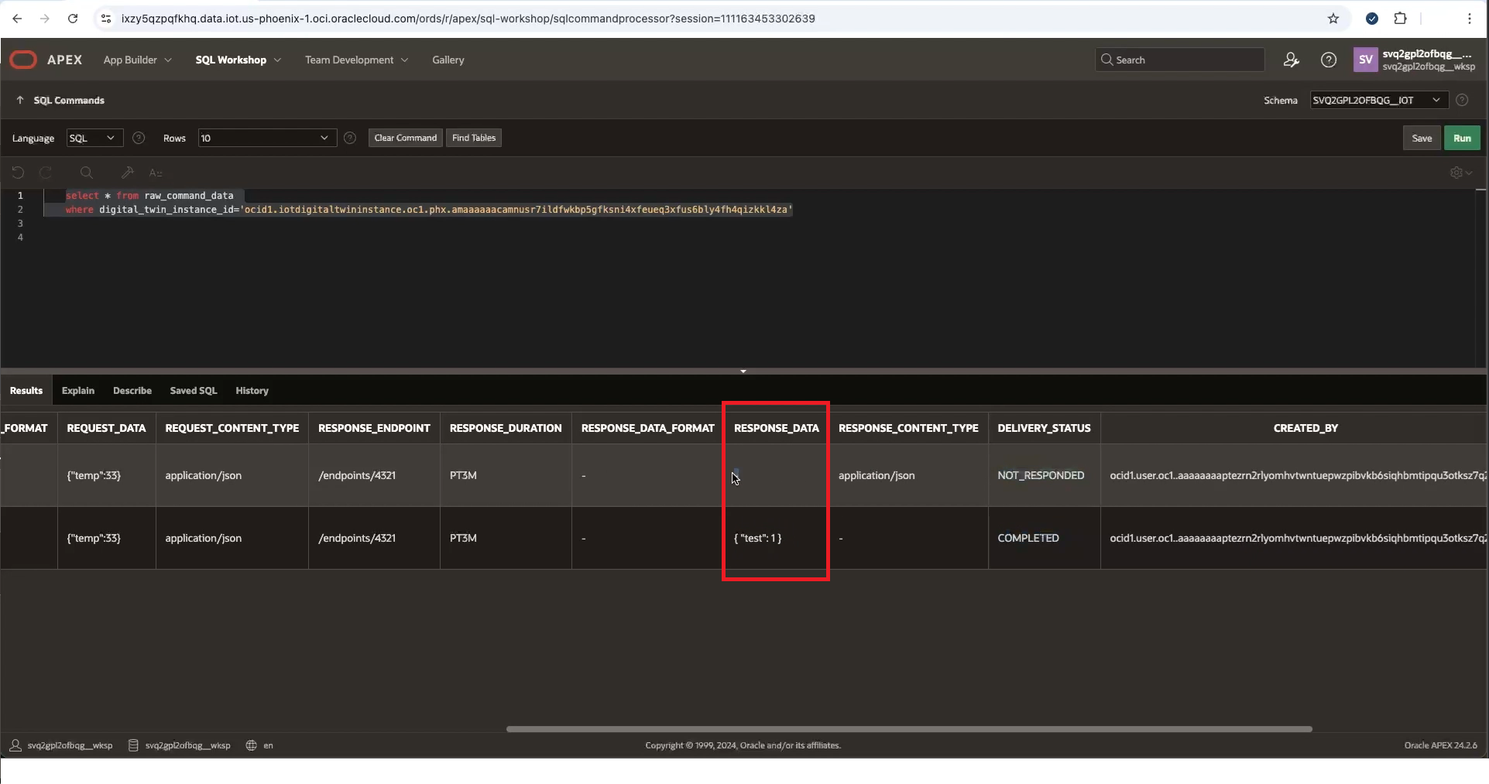Click the Undo icon in the SQL editor toolbar

[18, 173]
